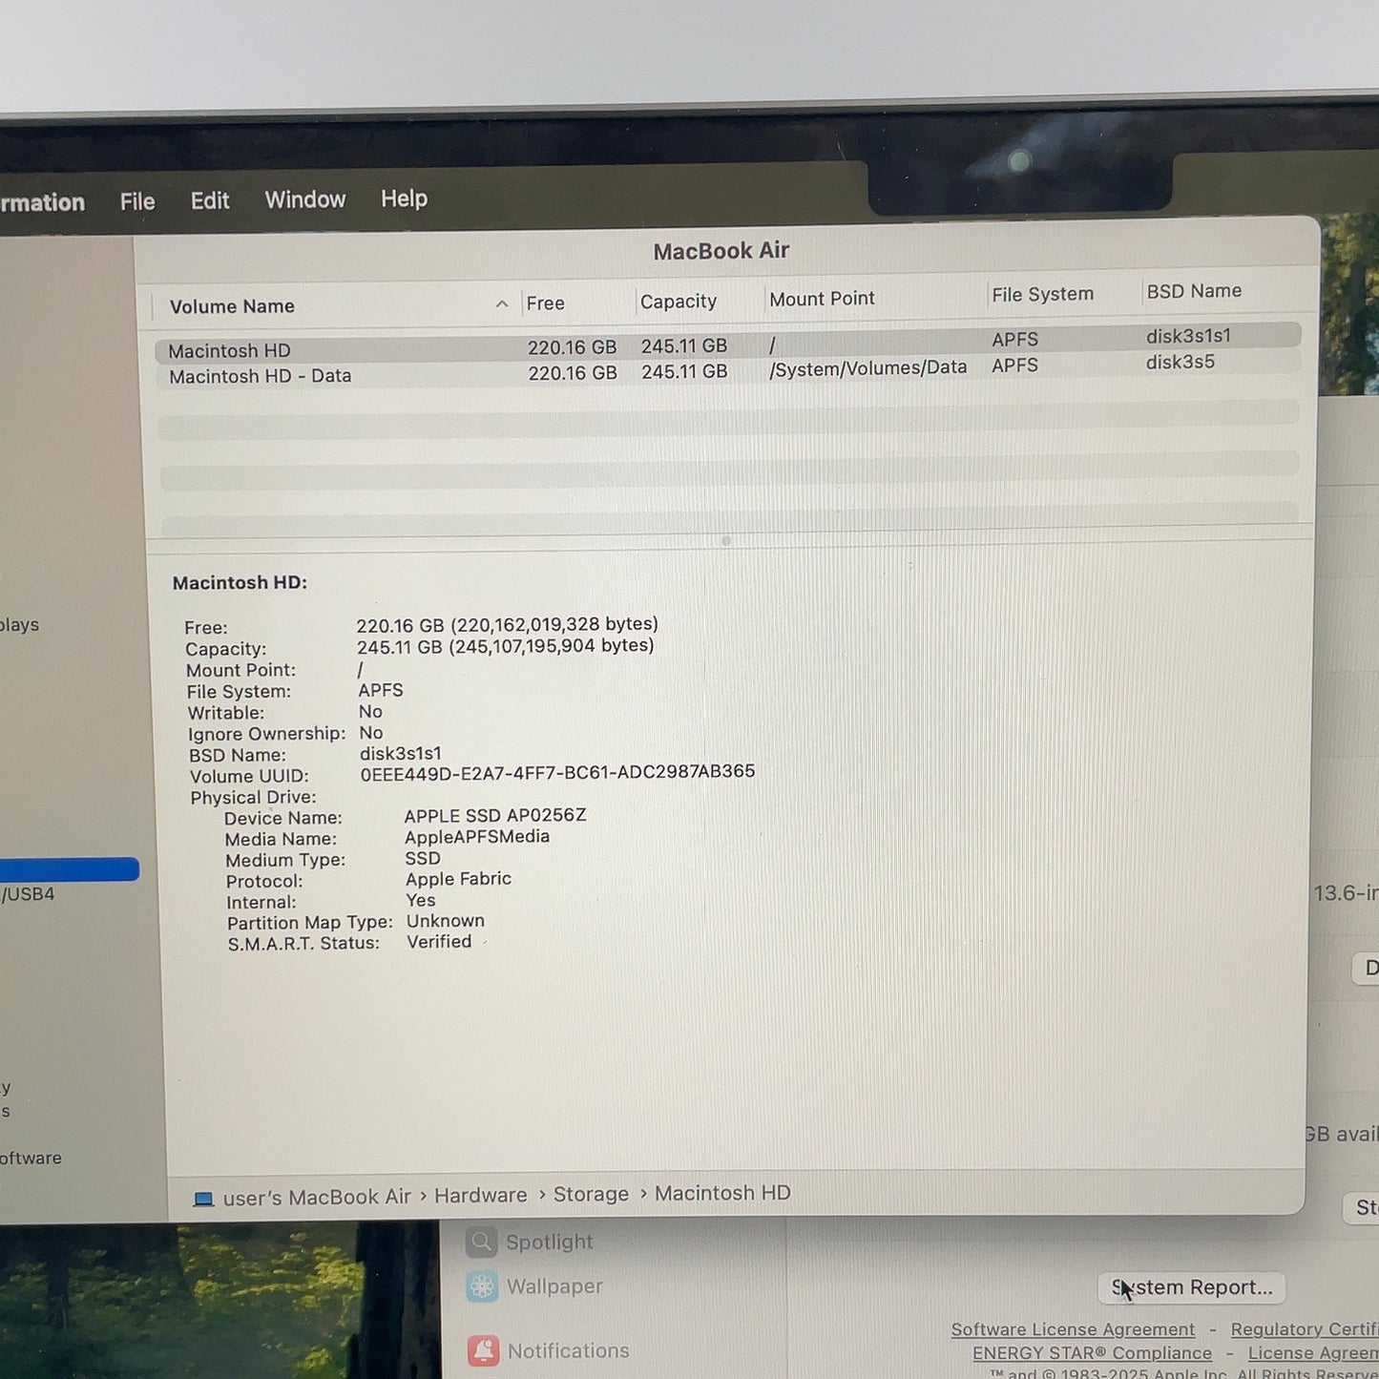
Task: Click Storage in the path bar
Action: pos(591,1194)
